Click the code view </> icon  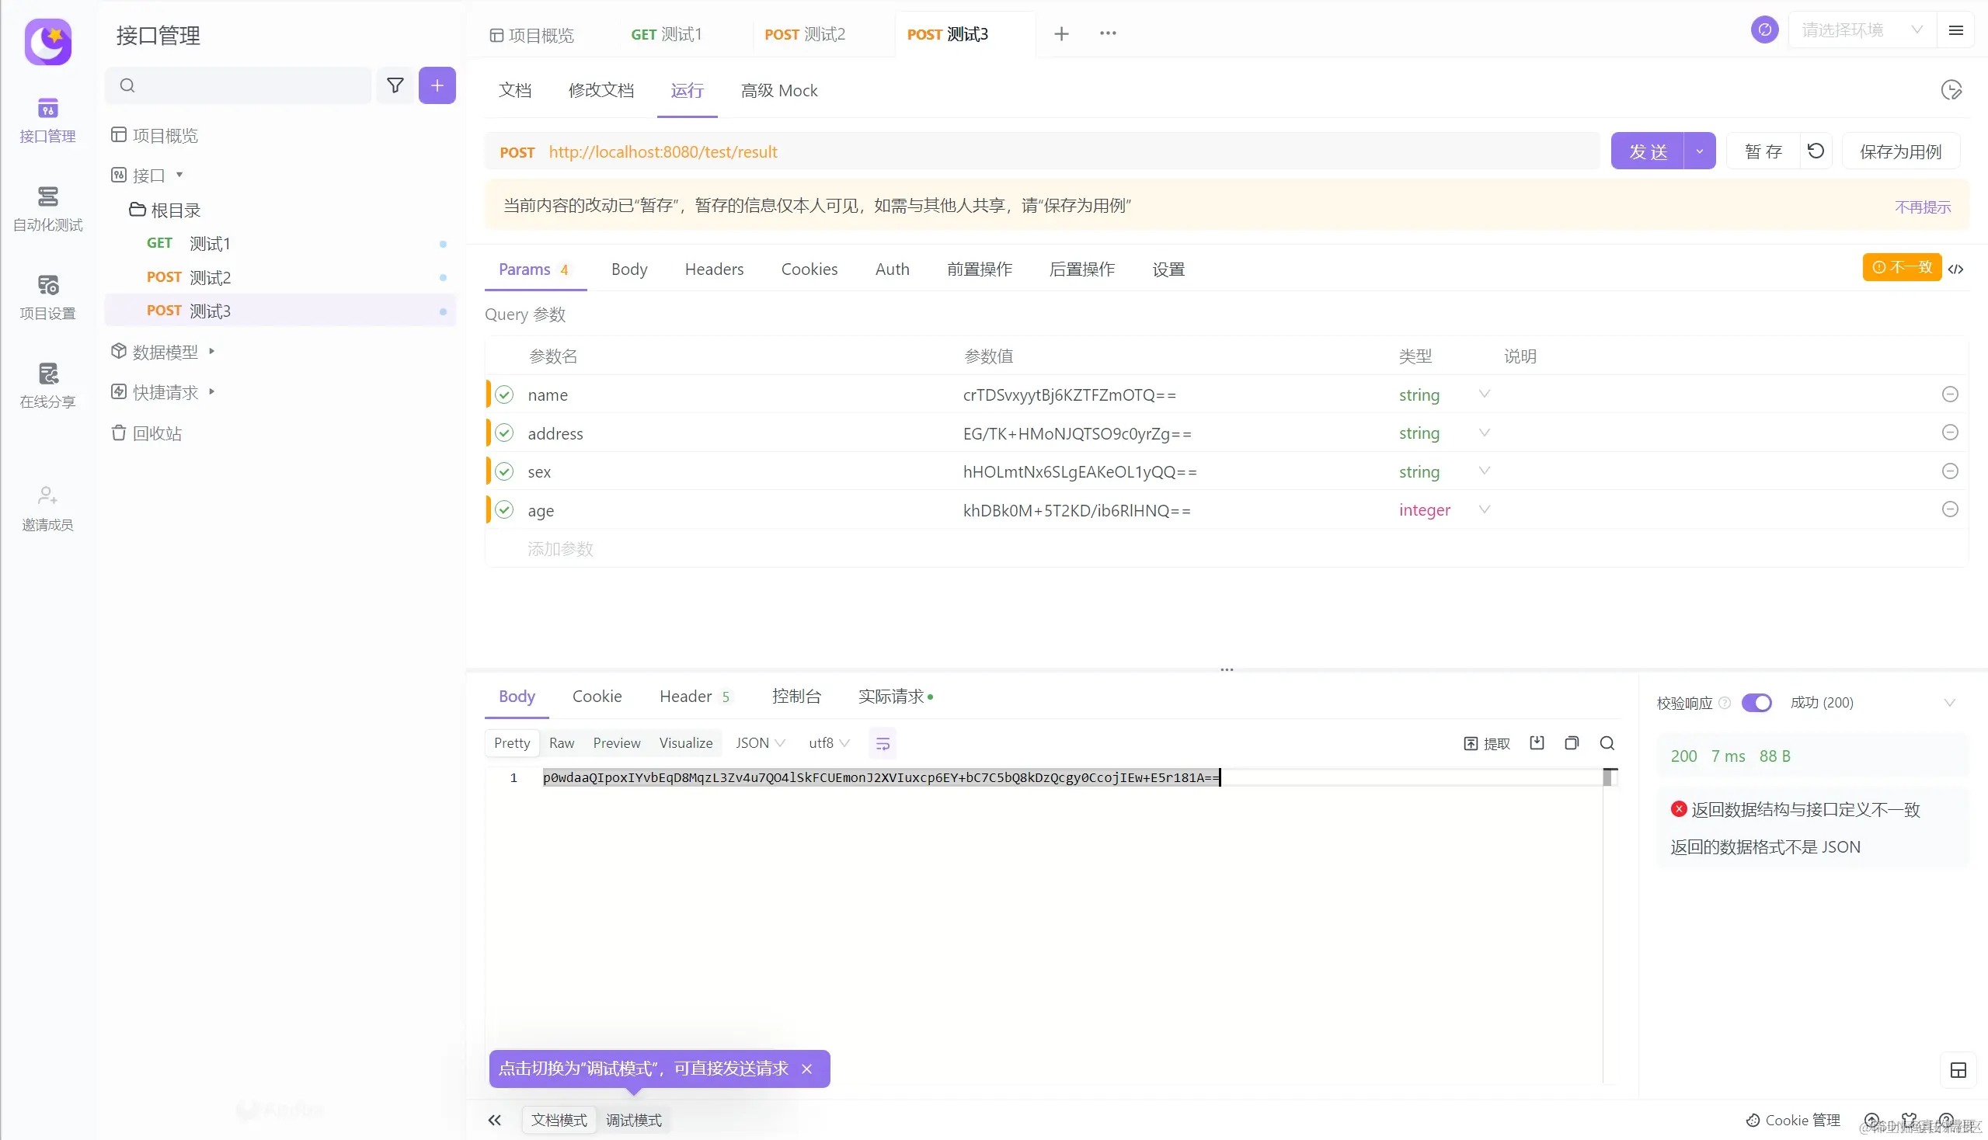pyautogui.click(x=1956, y=269)
